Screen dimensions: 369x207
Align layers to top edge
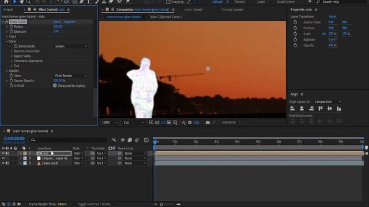tap(321, 109)
